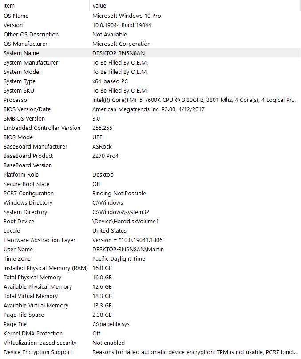This screenshot has height=359, width=301.
Task: Select the BaseBoard Product row label
Action: pyautogui.click(x=28, y=156)
